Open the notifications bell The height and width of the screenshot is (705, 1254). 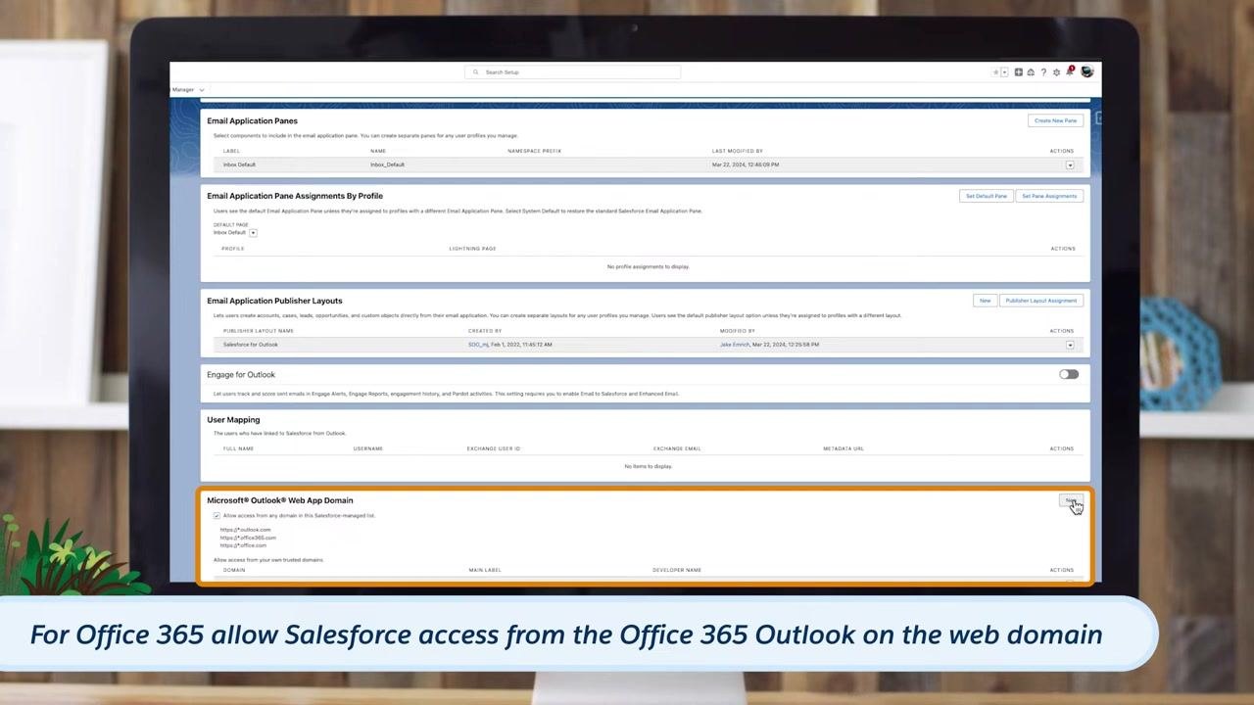pyautogui.click(x=1070, y=71)
